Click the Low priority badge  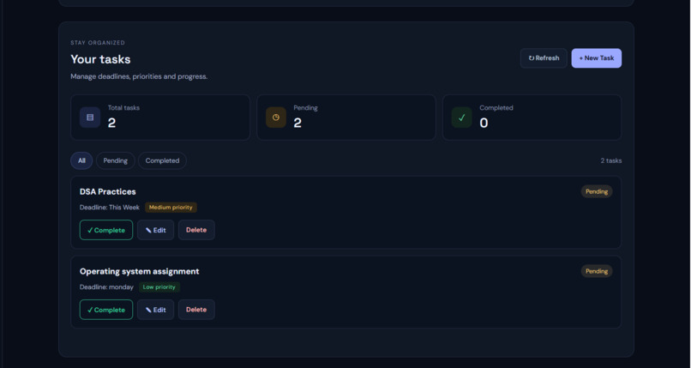[159, 287]
